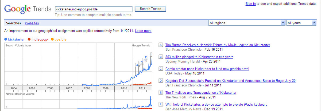Click marker D beside Kogeto's Dot headline
321x111 pixels.
(161, 81)
